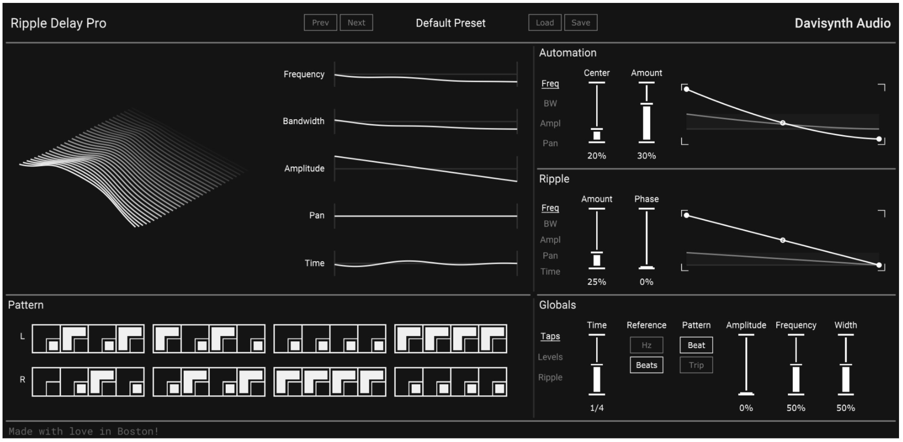Toggle the Beat pattern mode off
This screenshot has width=903, height=442.
[696, 345]
